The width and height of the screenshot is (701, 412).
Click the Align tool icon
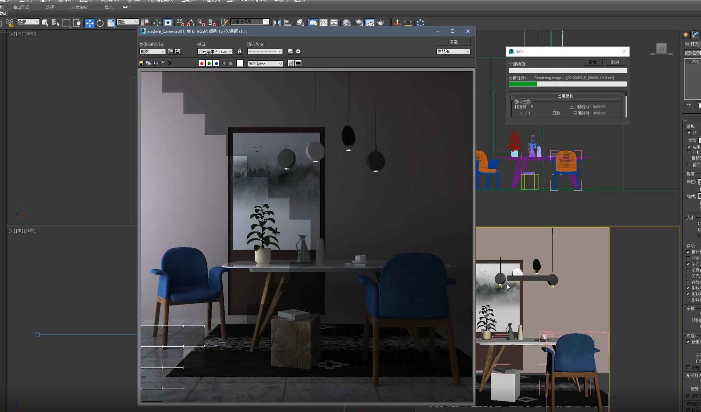click(x=288, y=23)
